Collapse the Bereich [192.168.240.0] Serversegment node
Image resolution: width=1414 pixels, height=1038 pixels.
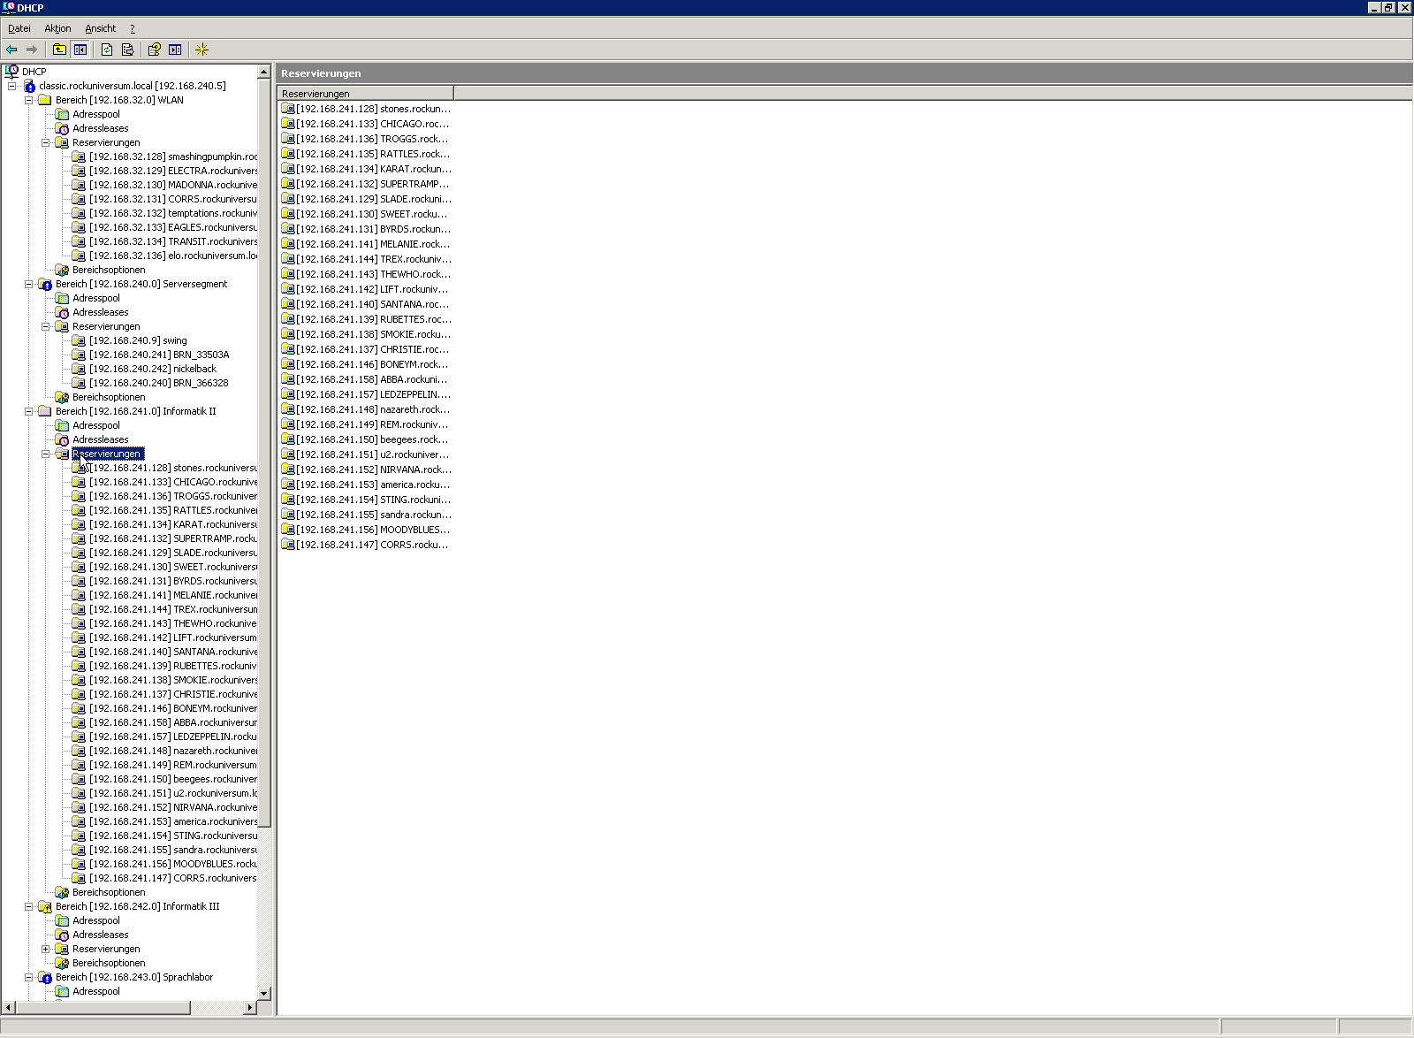pos(28,284)
